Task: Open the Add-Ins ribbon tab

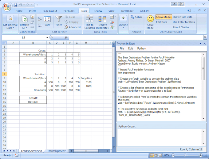Action: point(145,11)
